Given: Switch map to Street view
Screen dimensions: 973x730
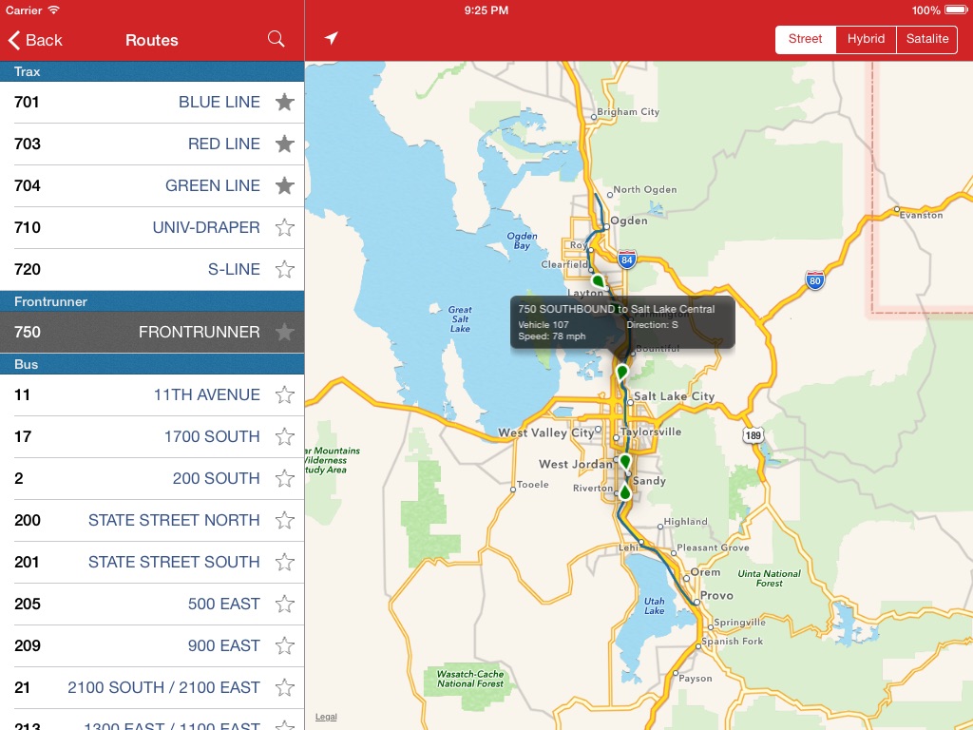Looking at the screenshot, I should pos(805,39).
